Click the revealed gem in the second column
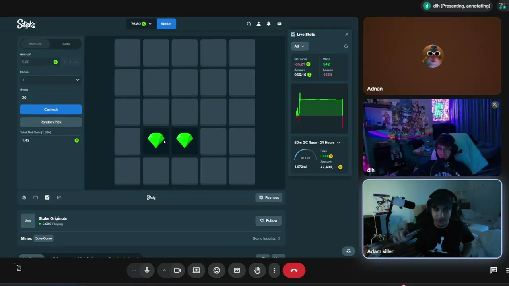509x286 pixels. [x=156, y=140]
